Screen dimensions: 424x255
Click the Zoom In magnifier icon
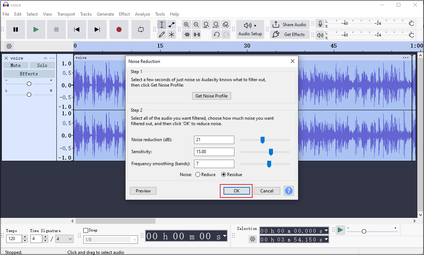(186, 25)
